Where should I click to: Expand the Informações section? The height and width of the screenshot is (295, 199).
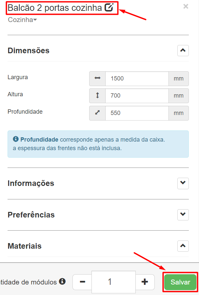[183, 183]
